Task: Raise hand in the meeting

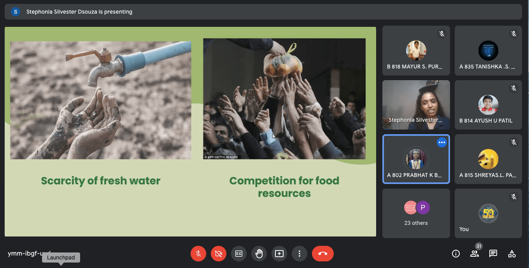Action: click(259, 254)
